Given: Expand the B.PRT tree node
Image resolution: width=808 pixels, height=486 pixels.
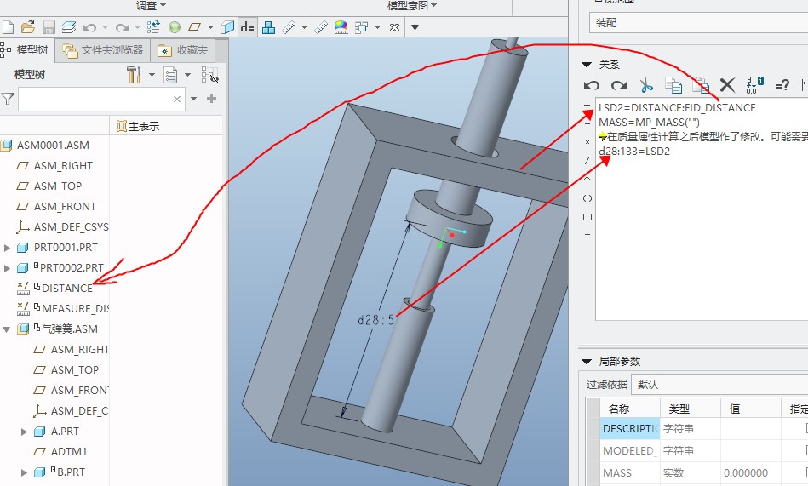Looking at the screenshot, I should pyautogui.click(x=24, y=472).
